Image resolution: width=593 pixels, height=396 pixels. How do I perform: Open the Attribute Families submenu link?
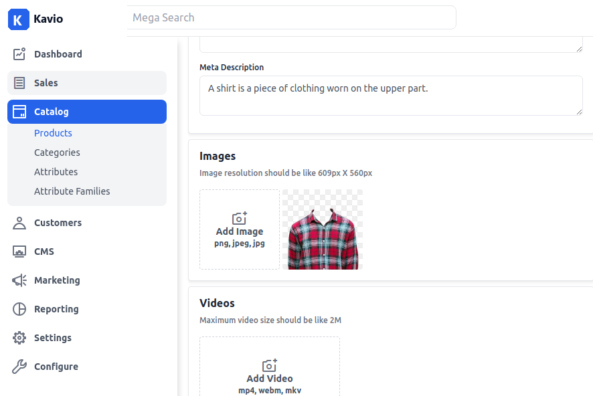pos(72,191)
